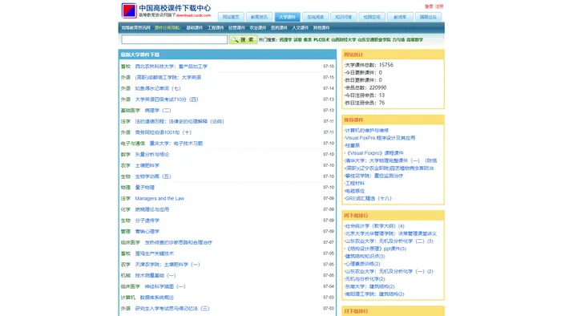Click the 高等数学 hot search link
Screen dimensions: 577x316
415,40
